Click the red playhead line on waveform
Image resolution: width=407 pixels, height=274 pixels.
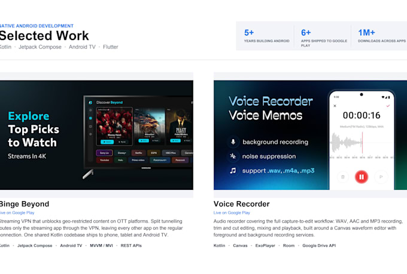tap(362, 143)
